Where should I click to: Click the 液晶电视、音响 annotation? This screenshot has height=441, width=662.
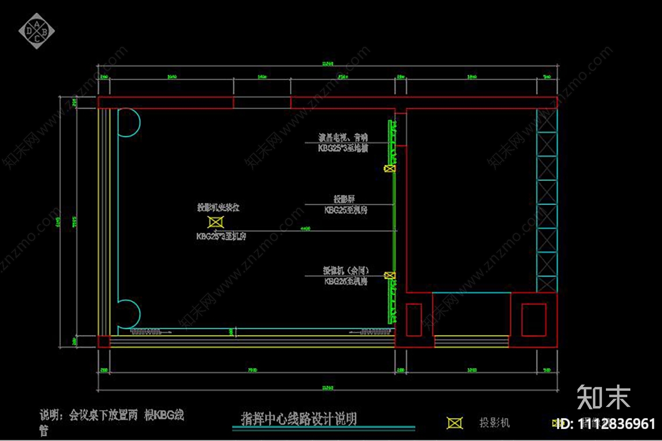point(343,138)
